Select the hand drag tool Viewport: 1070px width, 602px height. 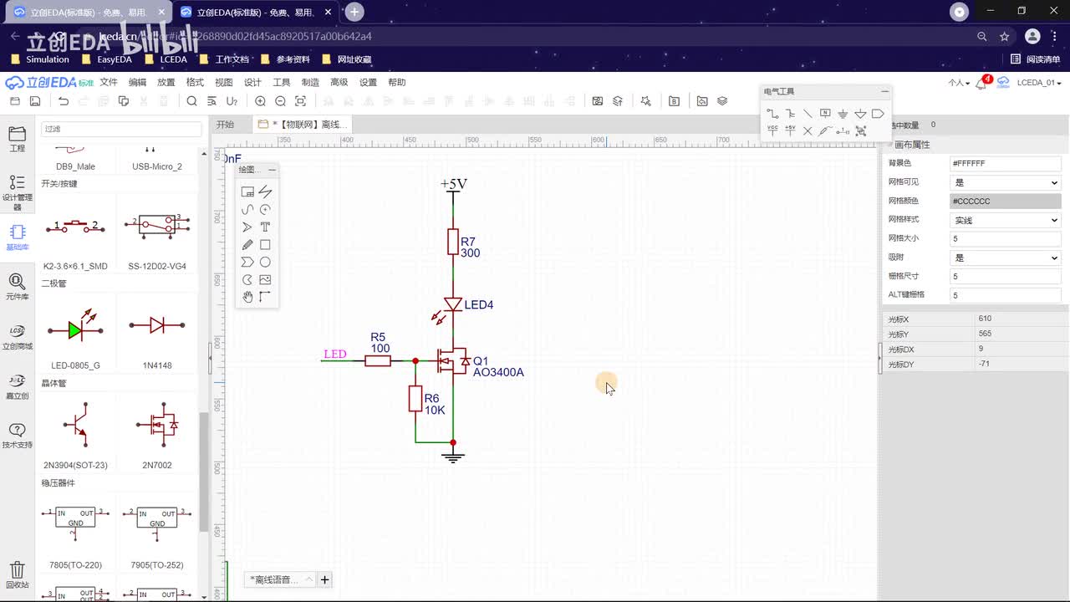coord(247,297)
